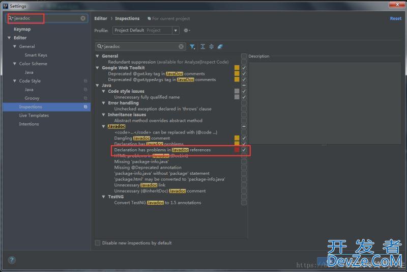Viewport: 407px width, 272px height.
Task: Enable Redundant suppression inspection checkbox
Action: [244, 62]
